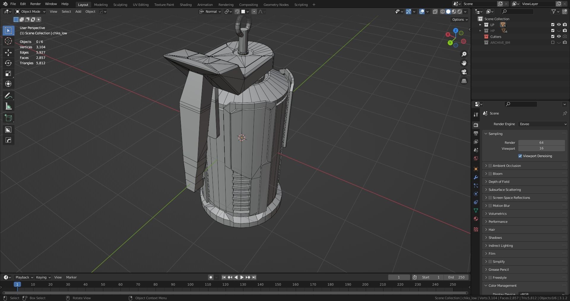Open the Render Engine Eevee dropdown
Image resolution: width=570 pixels, height=301 pixels.
click(543, 124)
